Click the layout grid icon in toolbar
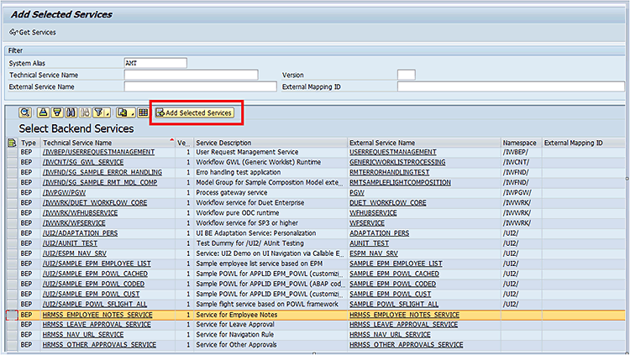Image resolution: width=630 pixels, height=355 pixels. 143,112
